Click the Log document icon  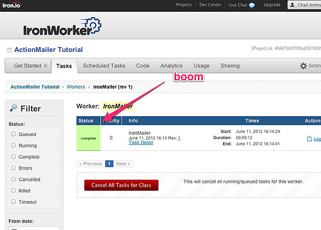click(x=309, y=139)
